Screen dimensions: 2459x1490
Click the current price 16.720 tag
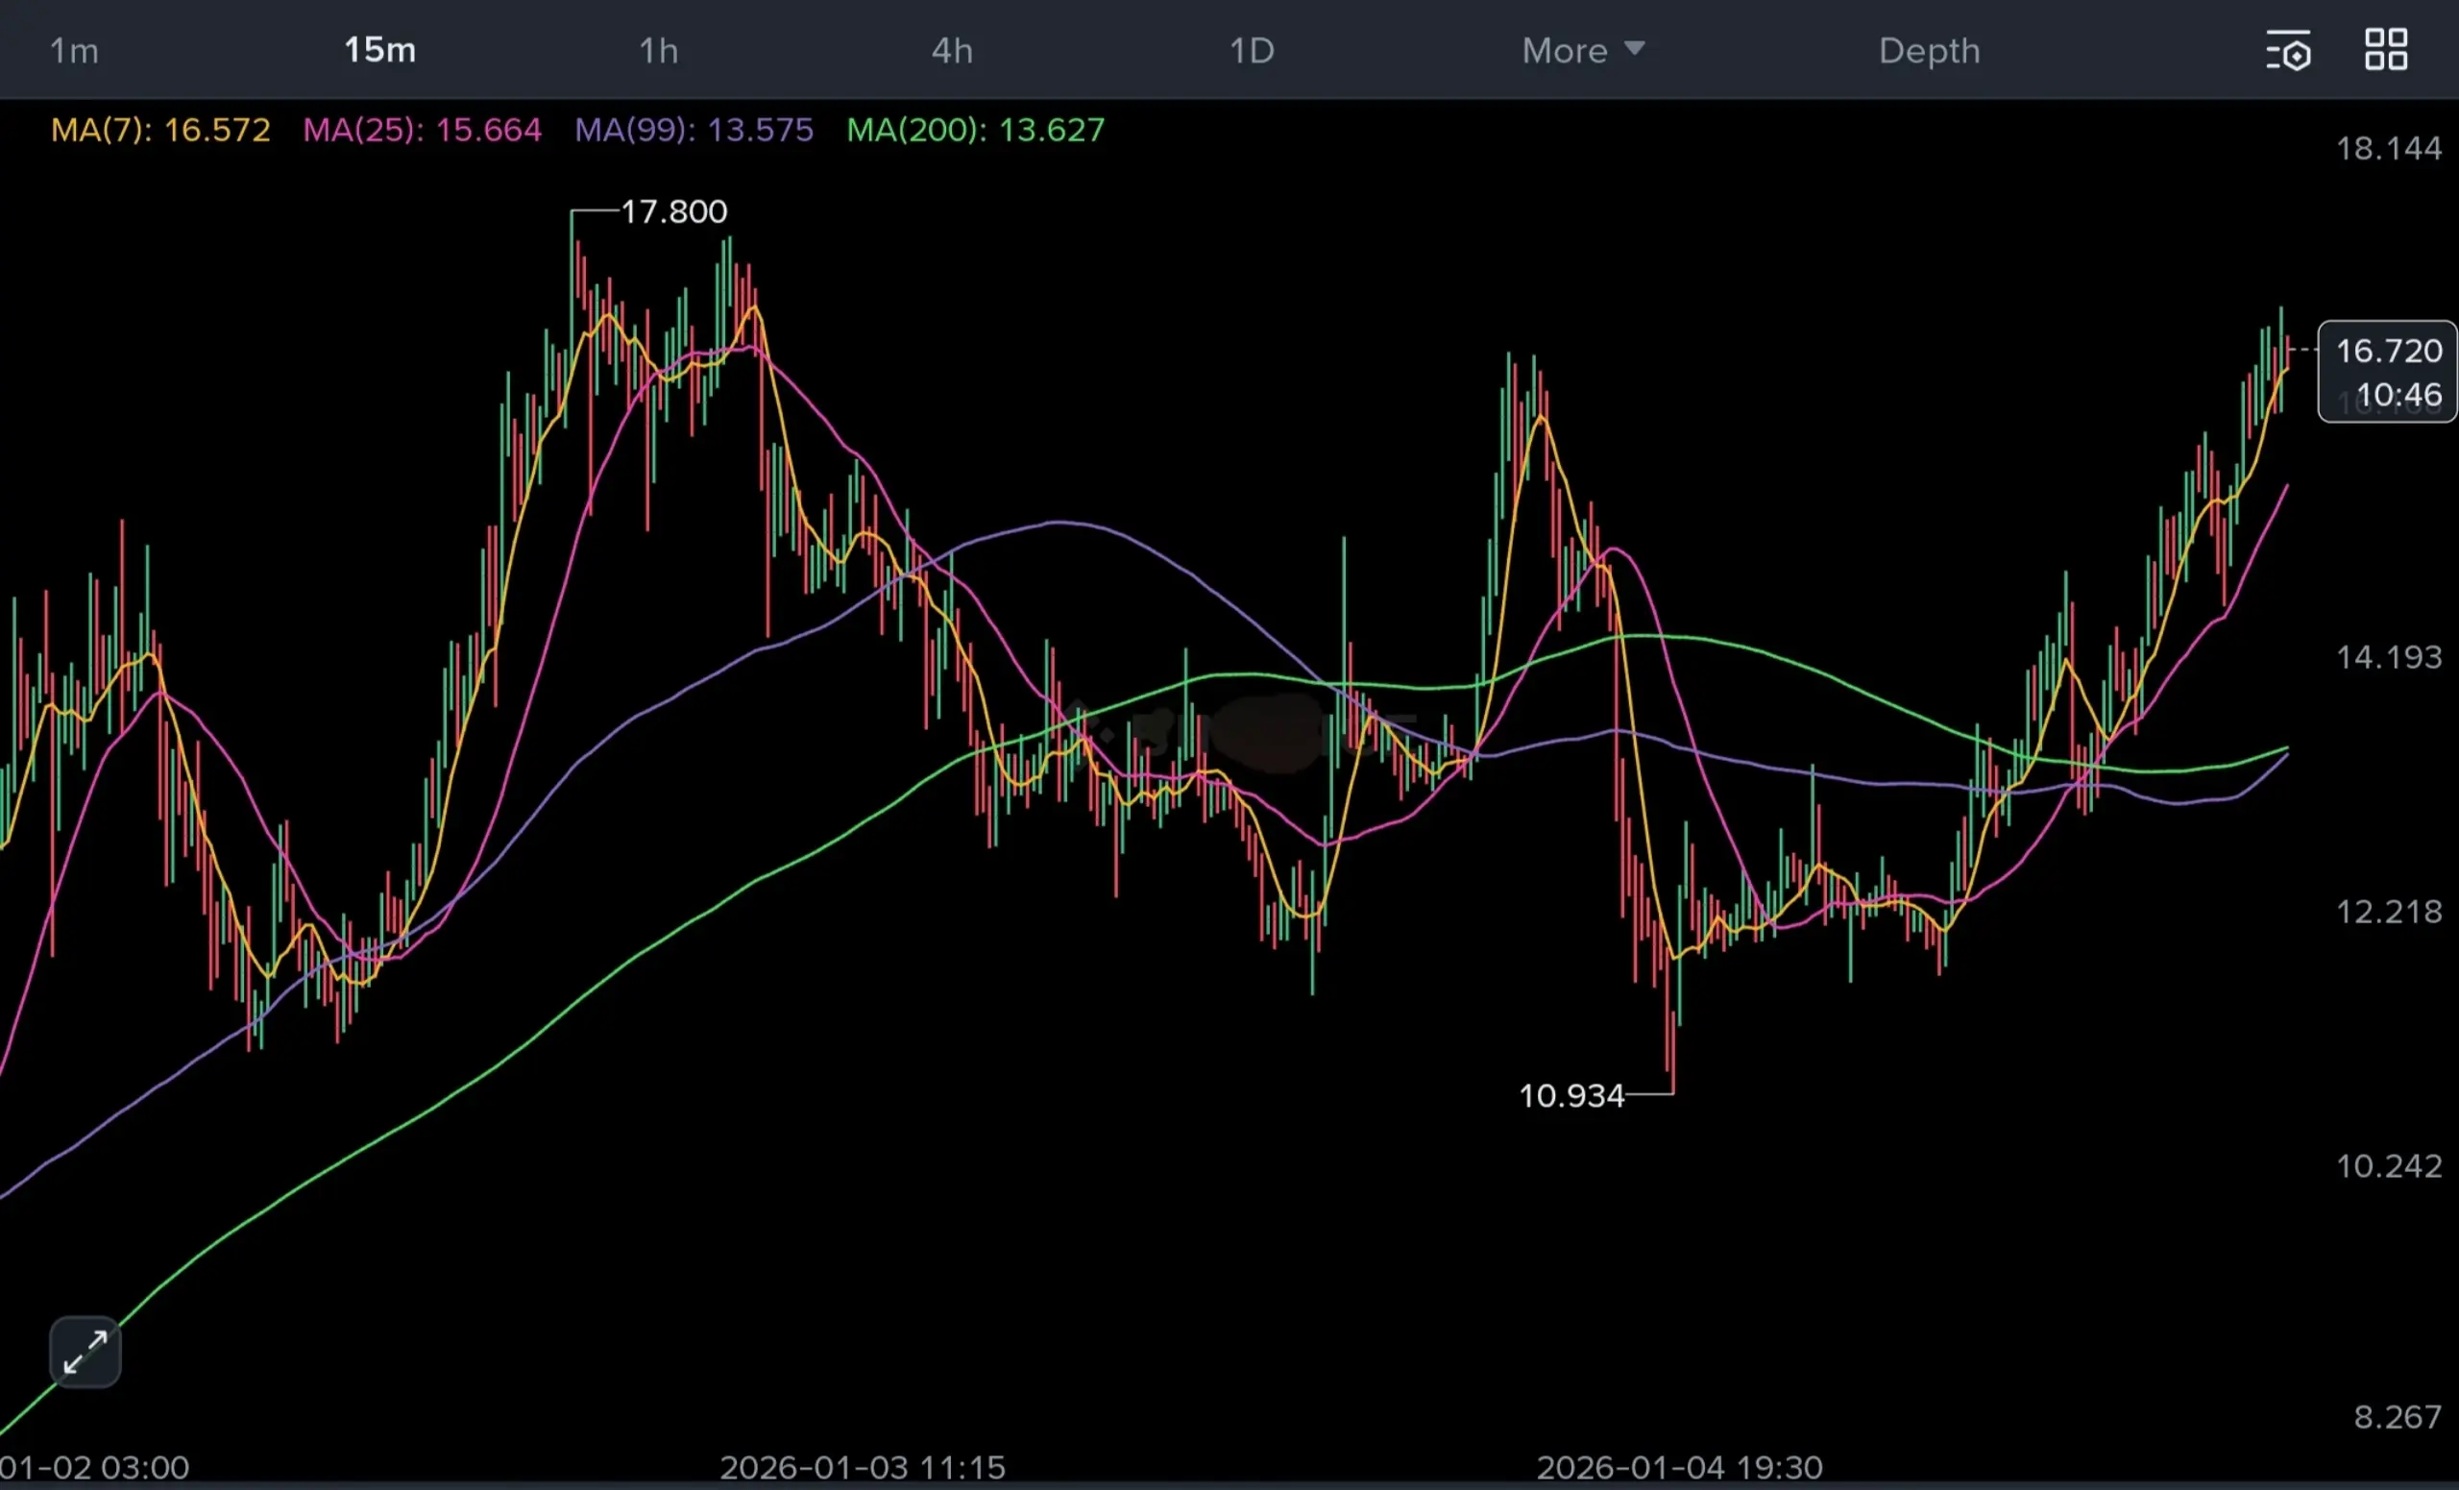pos(2387,352)
